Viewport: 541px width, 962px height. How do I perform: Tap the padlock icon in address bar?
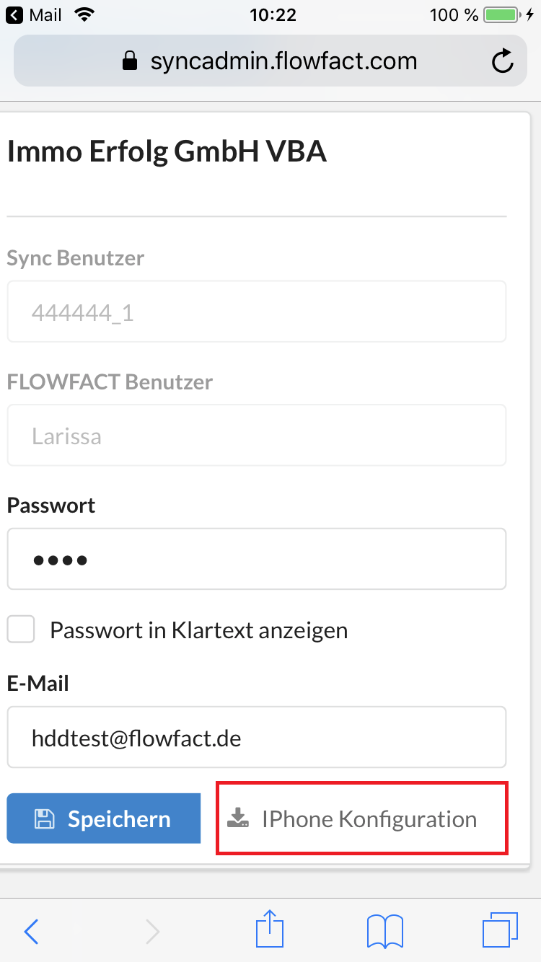click(x=130, y=61)
